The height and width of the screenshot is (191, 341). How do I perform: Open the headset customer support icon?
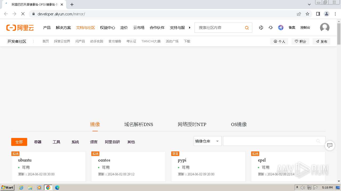271,28
